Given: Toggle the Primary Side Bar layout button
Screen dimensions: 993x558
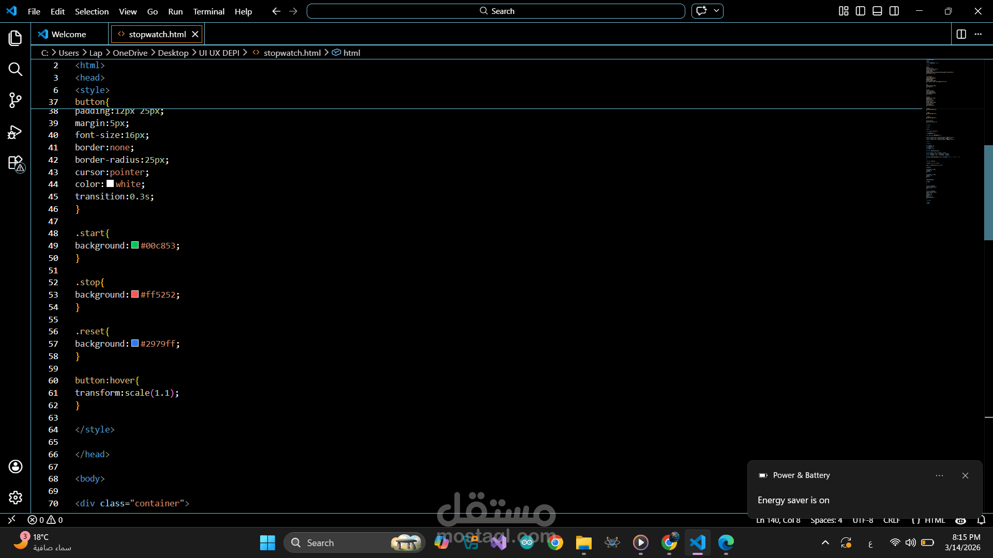Looking at the screenshot, I should pyautogui.click(x=861, y=11).
